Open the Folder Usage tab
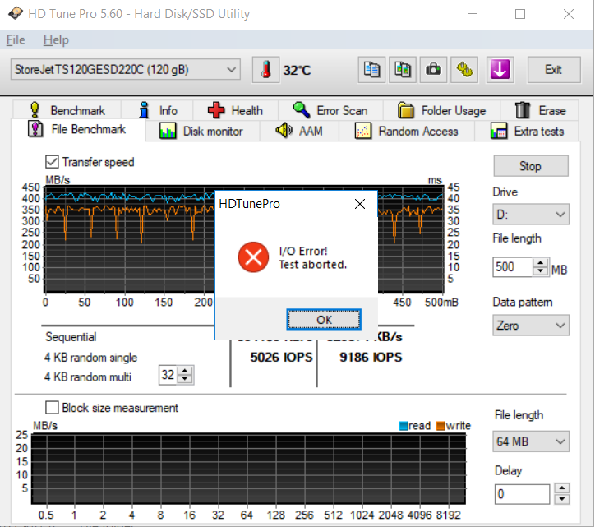 pyautogui.click(x=441, y=110)
